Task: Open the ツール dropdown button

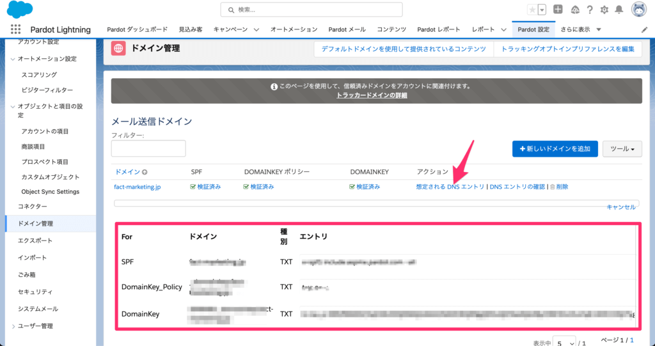Action: click(x=622, y=149)
